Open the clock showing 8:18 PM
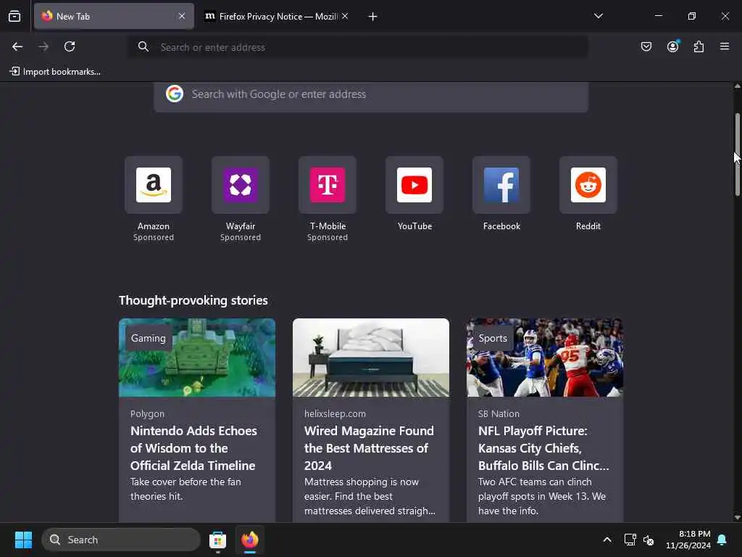 point(688,540)
